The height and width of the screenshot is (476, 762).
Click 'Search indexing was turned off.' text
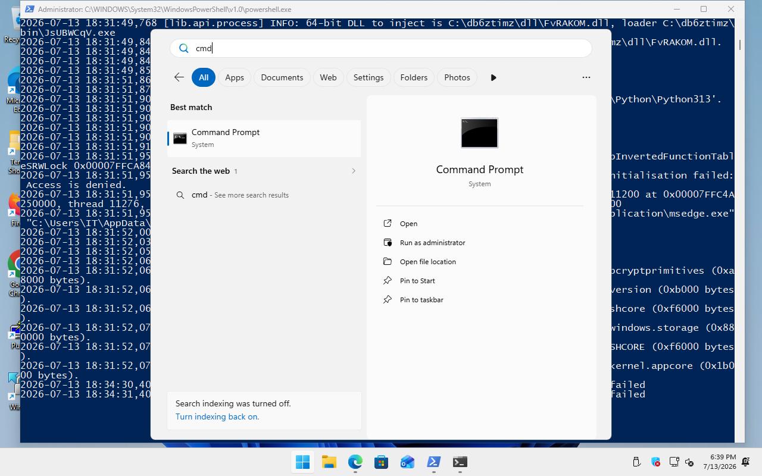pyautogui.click(x=233, y=403)
